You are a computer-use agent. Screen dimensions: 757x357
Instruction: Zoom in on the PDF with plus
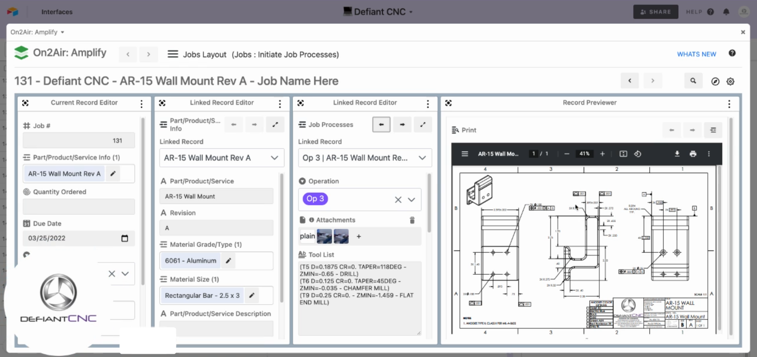pos(602,154)
